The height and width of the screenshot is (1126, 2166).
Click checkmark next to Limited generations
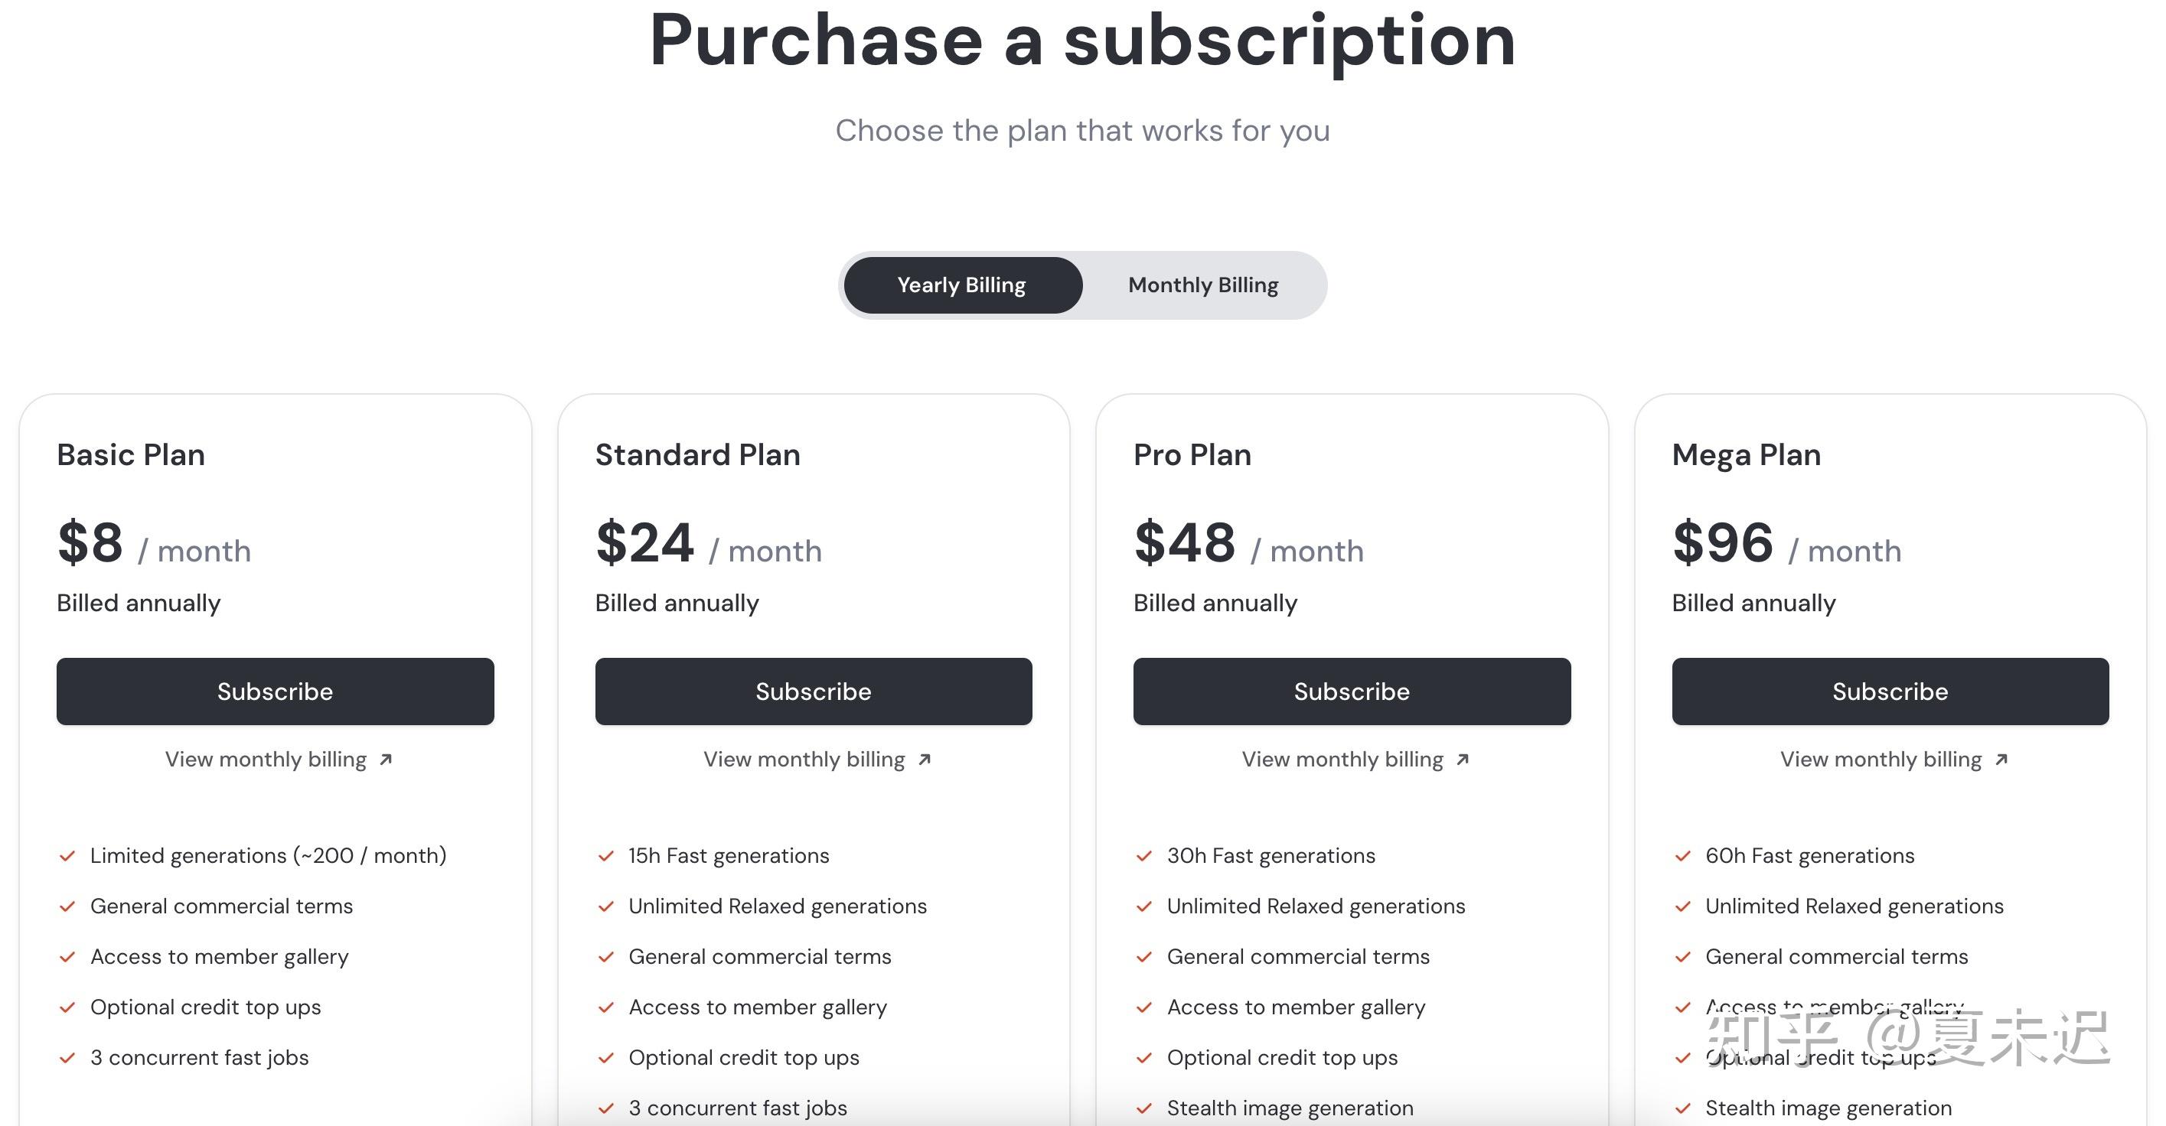tap(67, 856)
